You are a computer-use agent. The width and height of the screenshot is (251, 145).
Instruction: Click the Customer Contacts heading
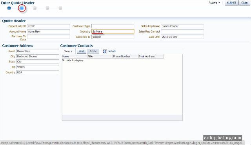click(76, 46)
